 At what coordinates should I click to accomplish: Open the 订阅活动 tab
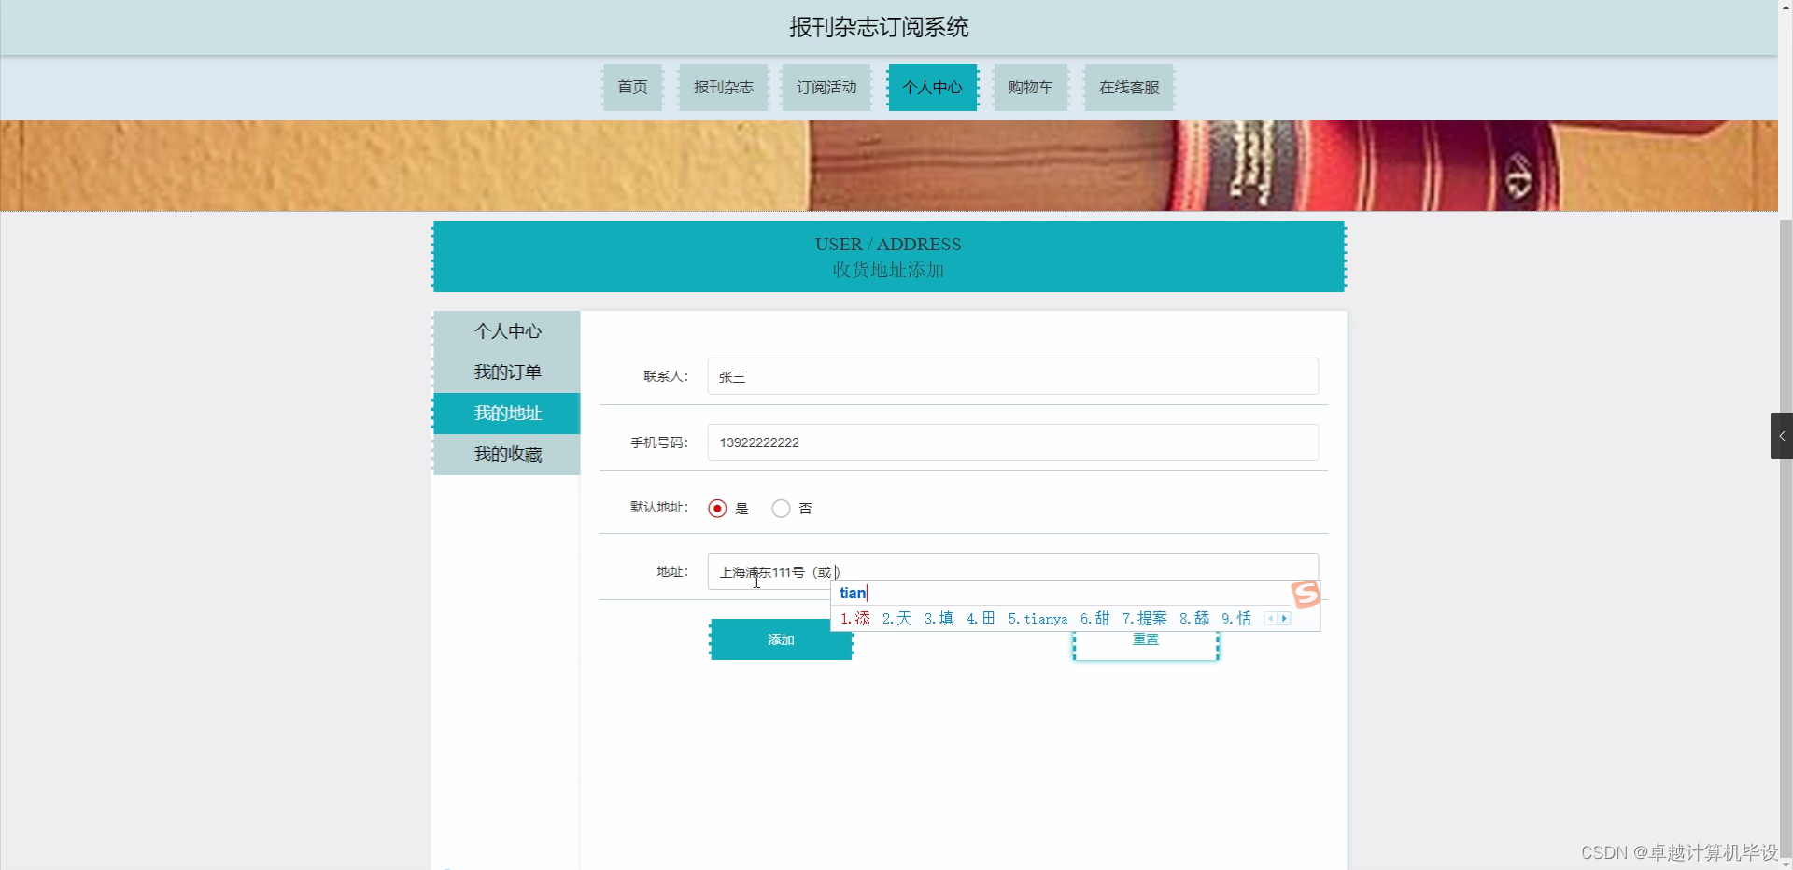[x=826, y=87]
